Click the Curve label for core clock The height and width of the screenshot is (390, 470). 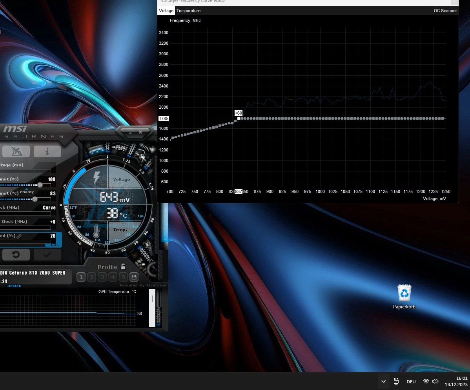pyautogui.click(x=49, y=208)
